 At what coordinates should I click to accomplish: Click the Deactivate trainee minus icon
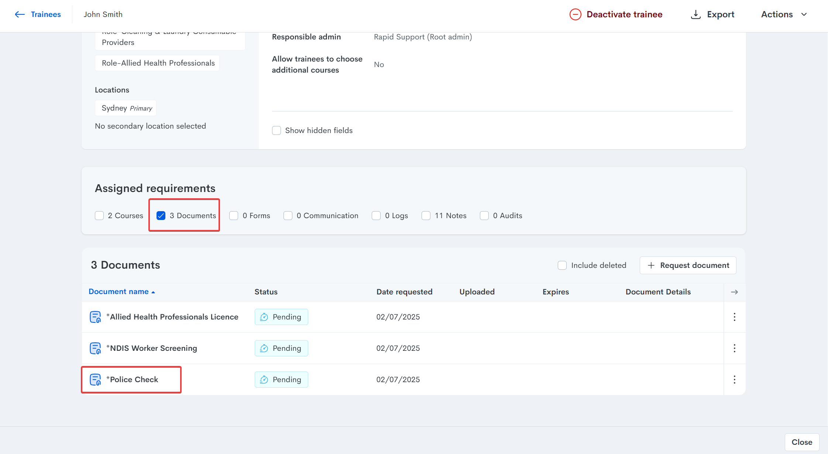[x=575, y=14]
